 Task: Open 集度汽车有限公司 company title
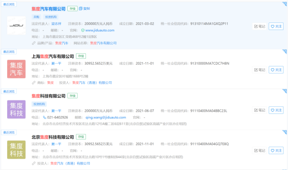[49, 9]
